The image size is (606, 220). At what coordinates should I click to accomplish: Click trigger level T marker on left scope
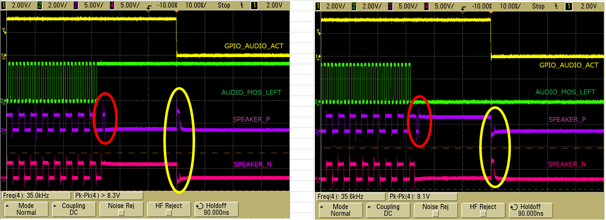click(4, 32)
